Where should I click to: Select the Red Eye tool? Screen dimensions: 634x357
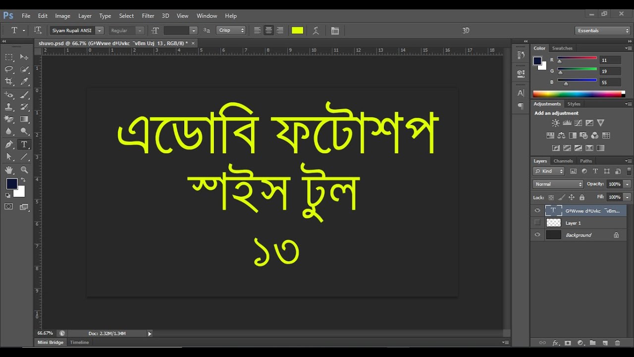9,95
